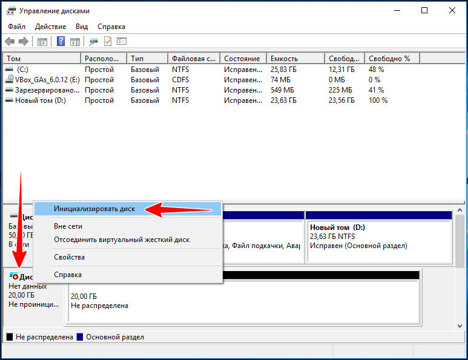This screenshot has height=360, width=468.
Task: Choose Вне сети in the context menu
Action: point(68,226)
